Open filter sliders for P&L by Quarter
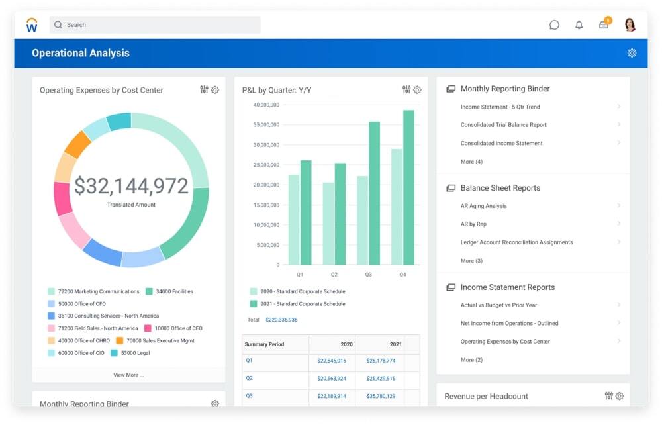The height and width of the screenshot is (425, 662). 406,89
